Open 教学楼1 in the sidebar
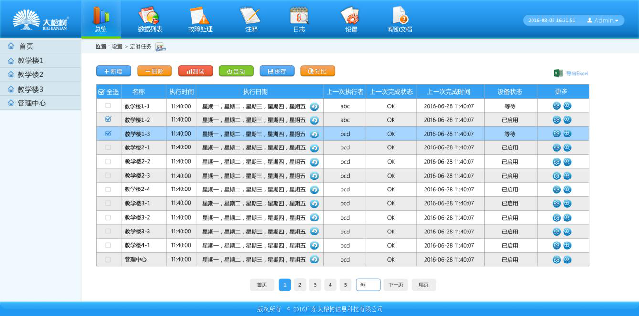This screenshot has width=639, height=316. click(31, 61)
